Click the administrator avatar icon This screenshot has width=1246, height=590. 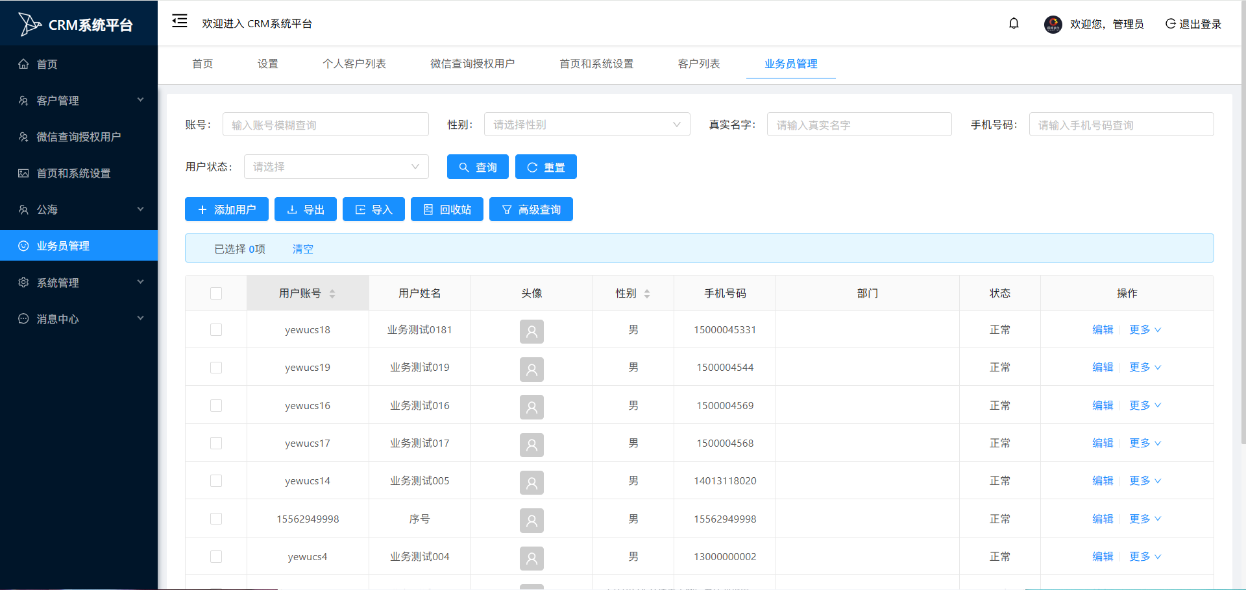[x=1053, y=24]
